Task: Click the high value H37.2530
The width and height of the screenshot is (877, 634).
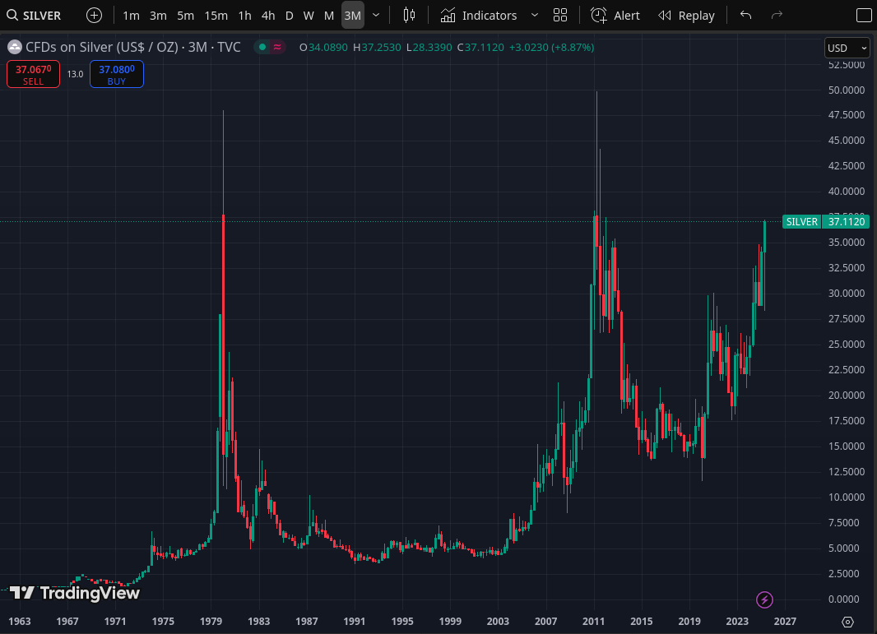Action: 377,48
